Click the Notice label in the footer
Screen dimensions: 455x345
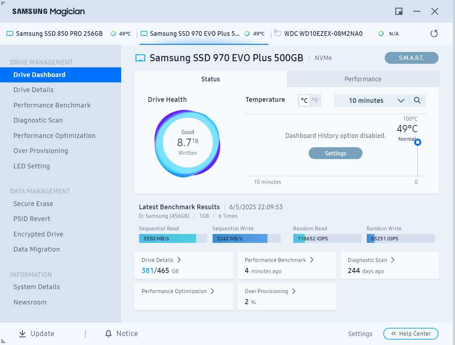[127, 334]
